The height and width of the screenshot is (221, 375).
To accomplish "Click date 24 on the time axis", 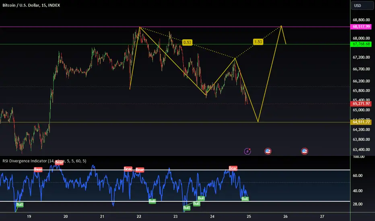I will pyautogui.click(x=212, y=217).
